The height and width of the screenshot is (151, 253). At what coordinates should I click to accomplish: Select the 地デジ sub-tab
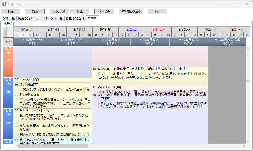click(x=8, y=24)
